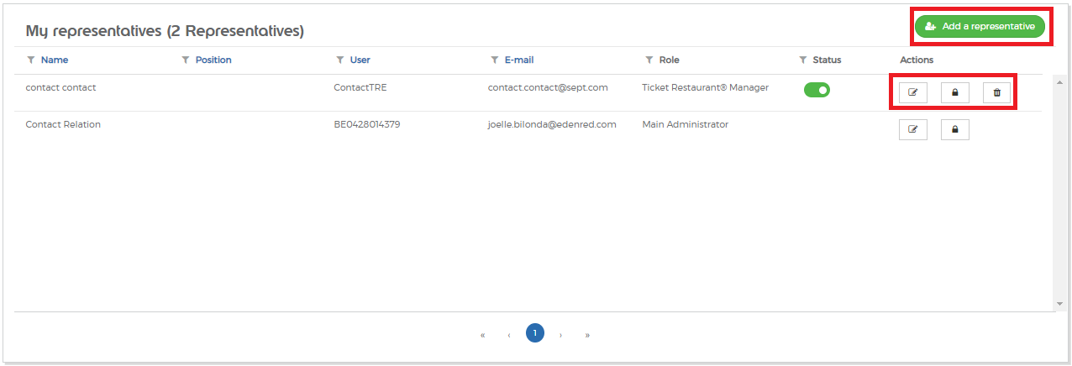Click the Actions column header
The height and width of the screenshot is (366, 1072).
click(917, 60)
